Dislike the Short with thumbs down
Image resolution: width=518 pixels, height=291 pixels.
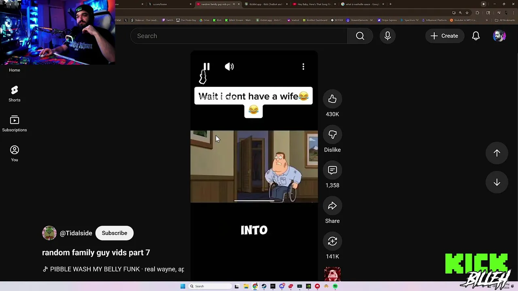[x=332, y=135]
